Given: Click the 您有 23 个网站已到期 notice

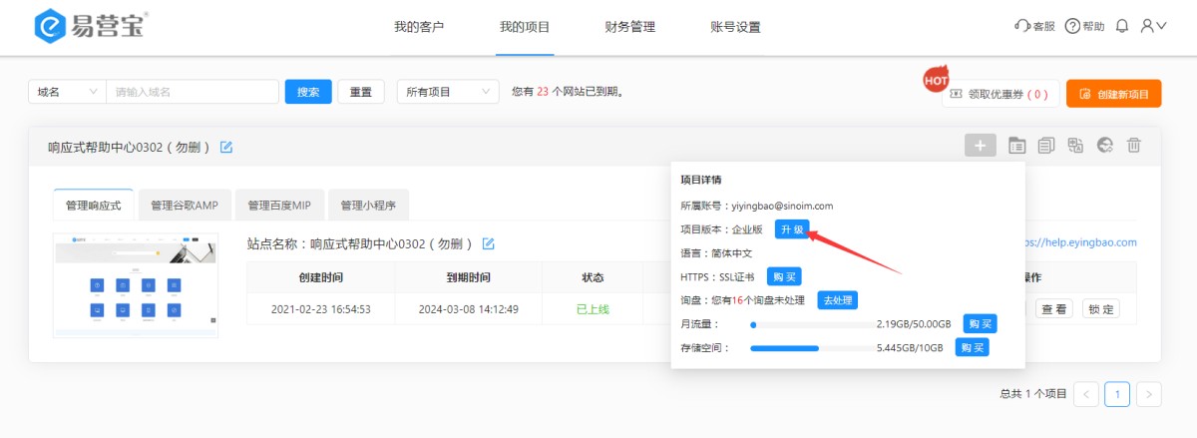Looking at the screenshot, I should (569, 92).
